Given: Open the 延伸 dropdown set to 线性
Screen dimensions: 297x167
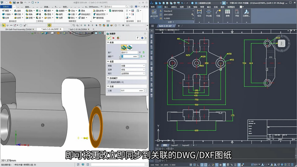Looking at the screenshot, I should 133,69.
